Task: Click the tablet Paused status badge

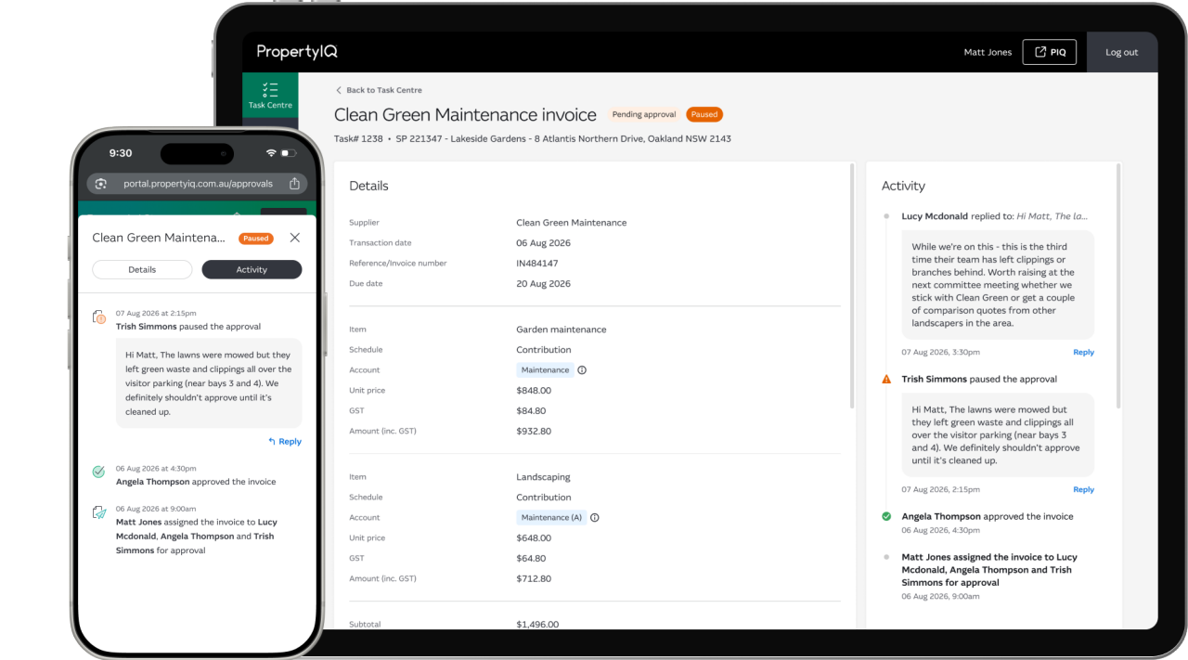Action: click(x=704, y=115)
